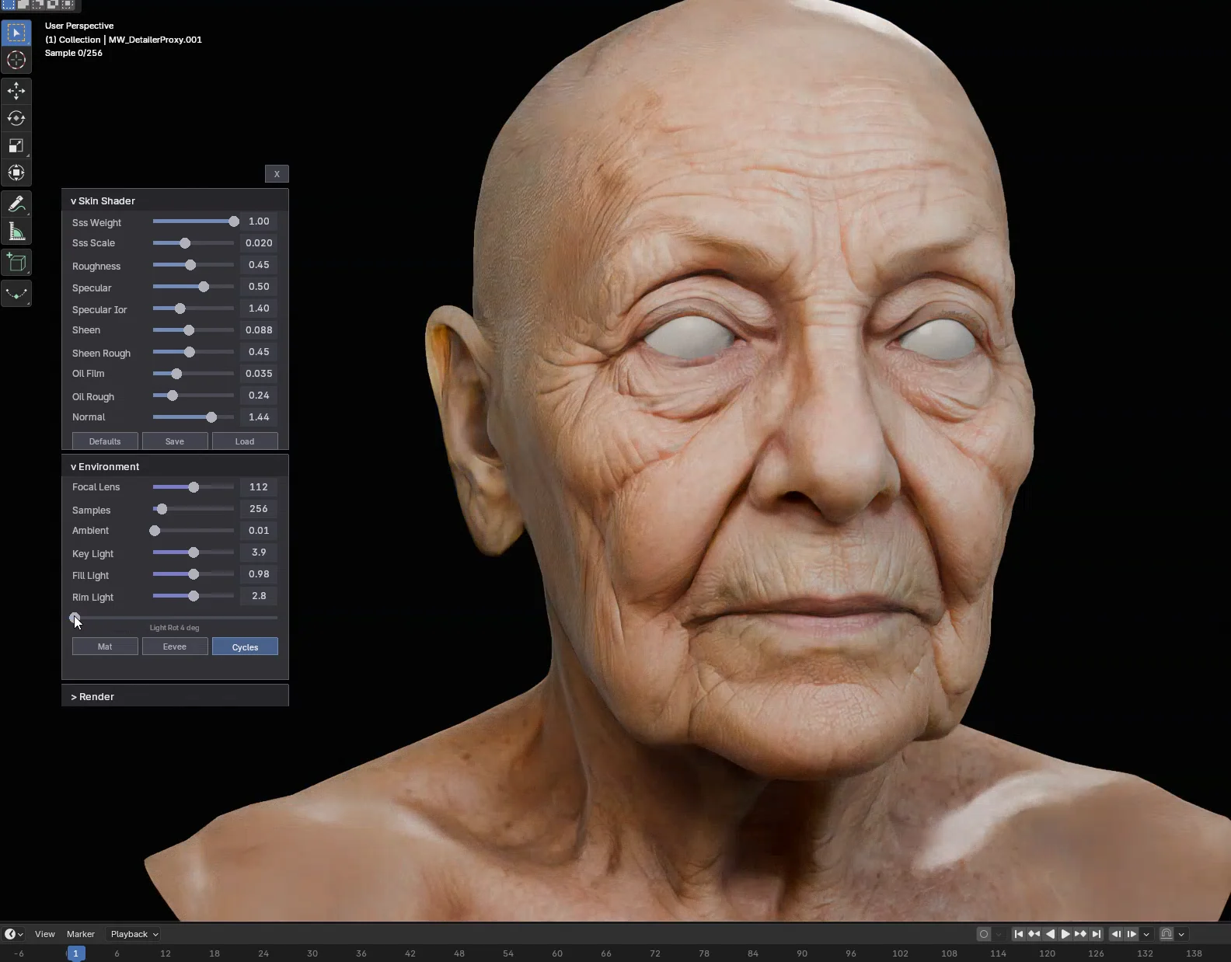Click frame 60 on the timeline

557,953
